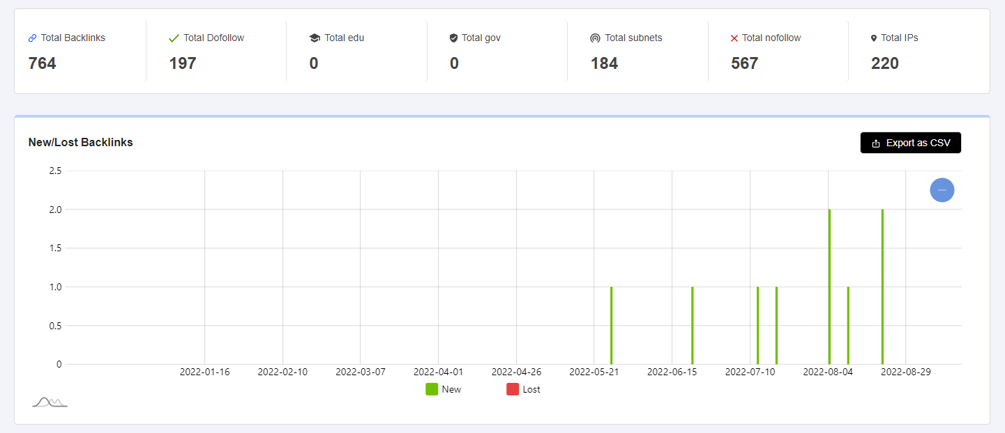This screenshot has width=1005, height=433.
Task: Click the two-value bar at 2022-08-04
Action: 829,286
